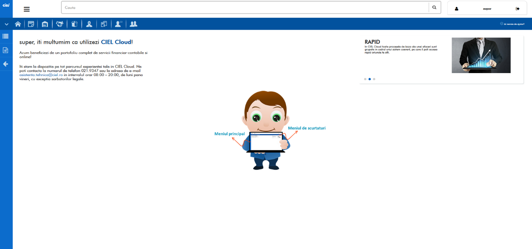
Task: Open the hamburger main menu
Action: (x=27, y=9)
